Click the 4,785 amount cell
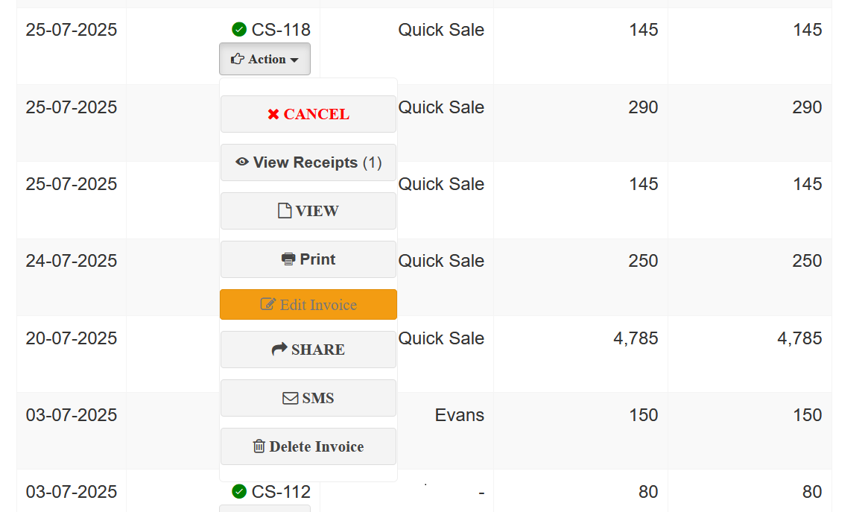Viewport: 868px width, 512px height. coord(636,338)
